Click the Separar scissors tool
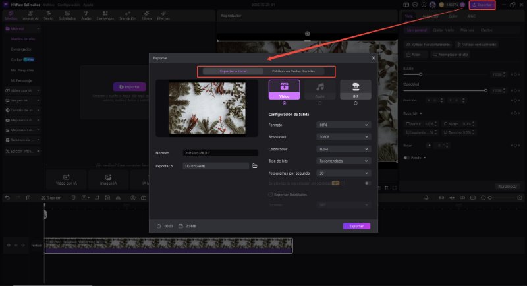 coord(51,198)
